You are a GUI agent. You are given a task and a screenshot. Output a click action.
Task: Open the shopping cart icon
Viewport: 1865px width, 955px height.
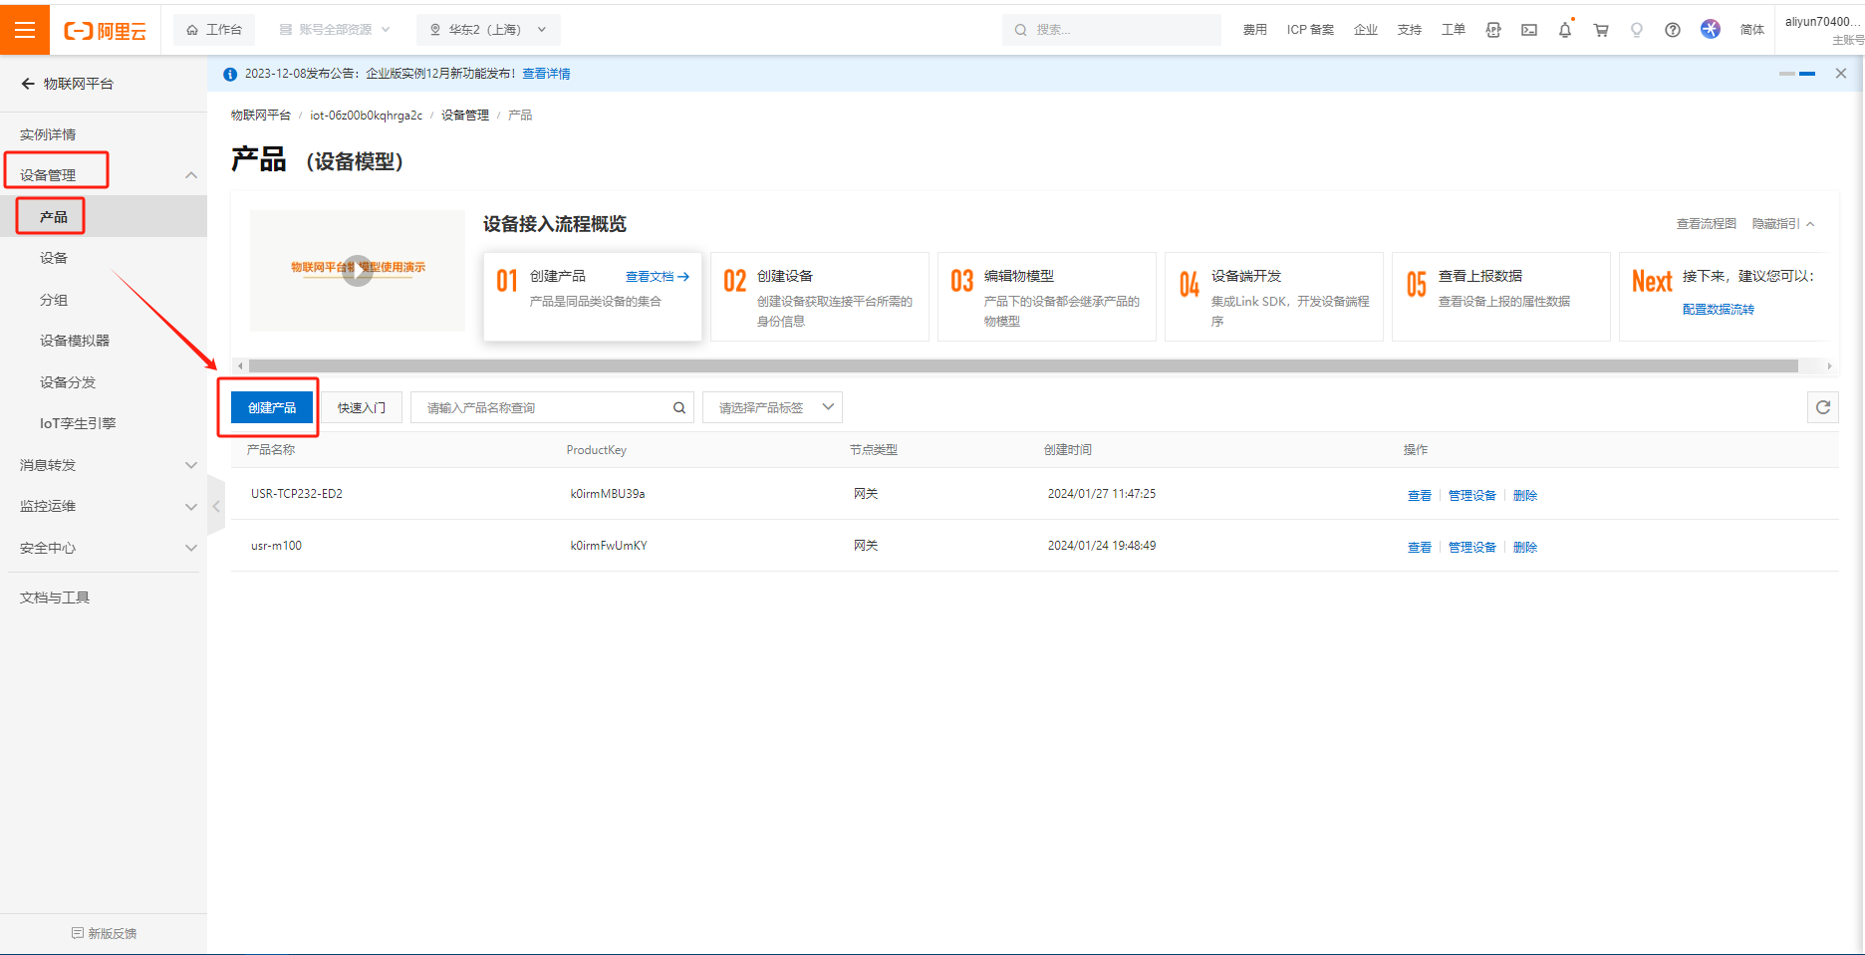pos(1601,30)
